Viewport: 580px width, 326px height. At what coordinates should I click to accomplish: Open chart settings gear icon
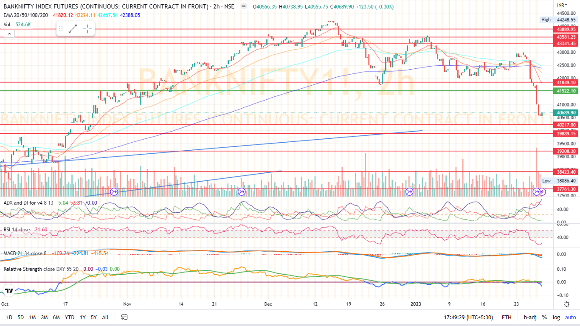click(x=566, y=304)
